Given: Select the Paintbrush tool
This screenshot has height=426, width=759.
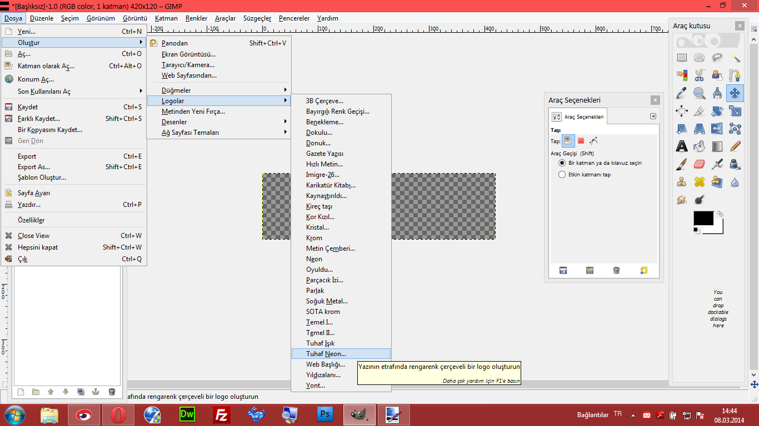Looking at the screenshot, I should 682,164.
